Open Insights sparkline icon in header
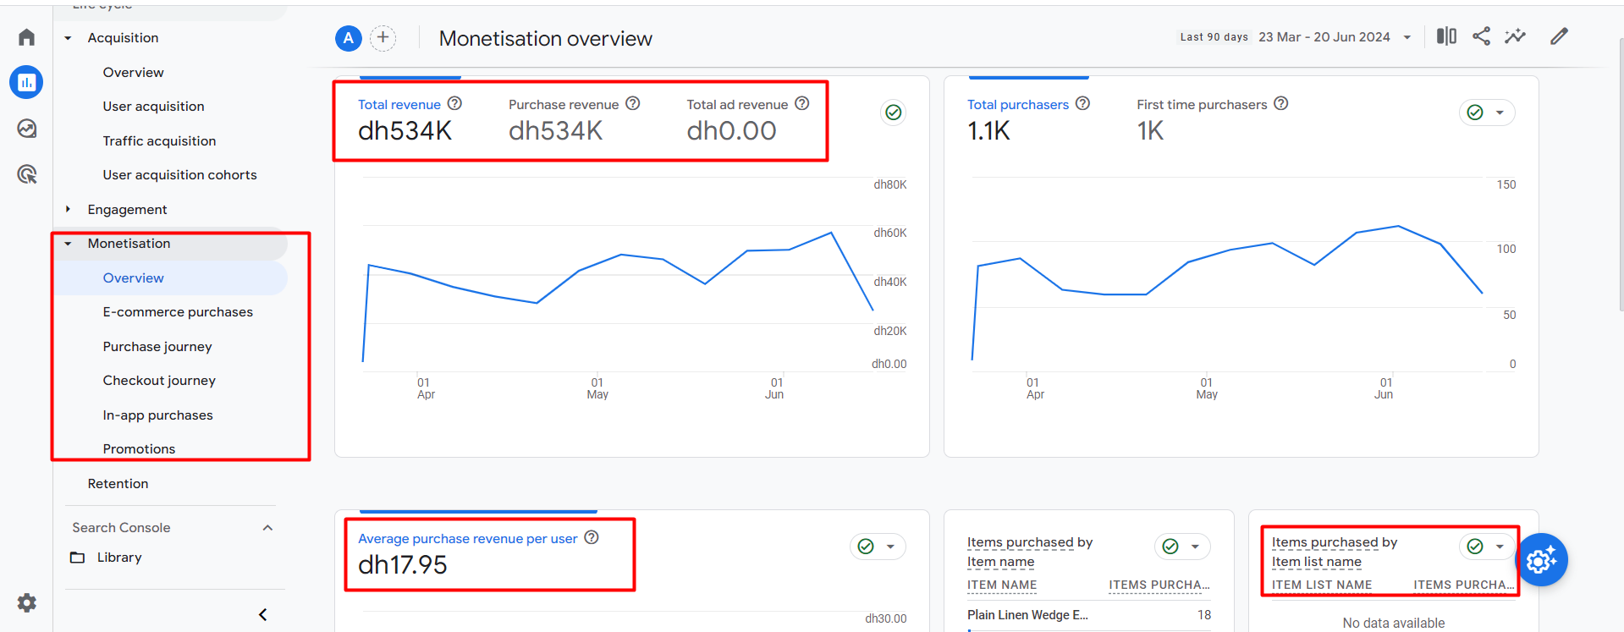 (x=1515, y=36)
